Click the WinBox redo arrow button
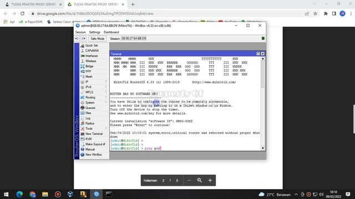Image resolution: width=355 pixels, height=199 pixels. (84, 39)
